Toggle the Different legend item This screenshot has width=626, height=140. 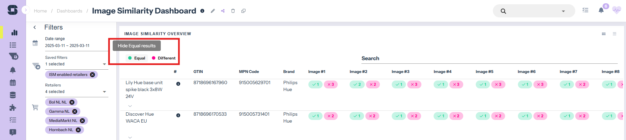(164, 58)
